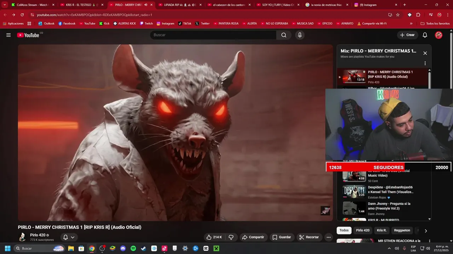Open Twitch bookmark in bookmarks bar

coord(146,23)
